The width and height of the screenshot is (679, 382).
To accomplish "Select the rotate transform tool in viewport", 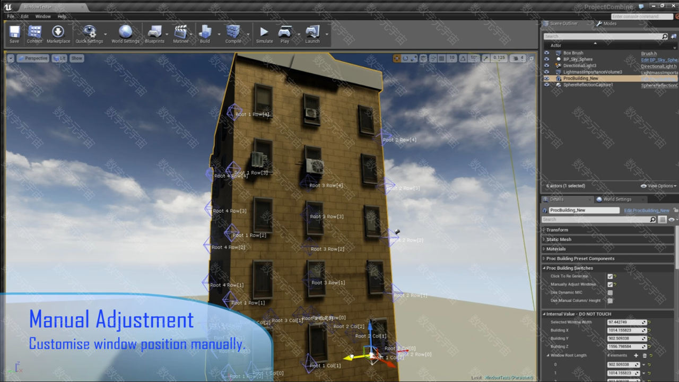I will pos(405,58).
